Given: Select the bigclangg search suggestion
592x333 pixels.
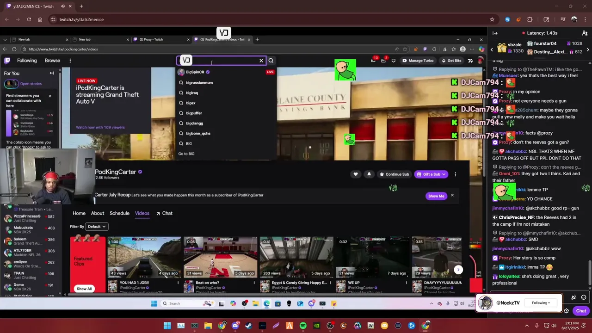Looking at the screenshot, I should pos(226,123).
